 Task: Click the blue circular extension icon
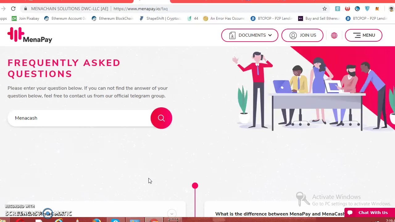(357, 9)
